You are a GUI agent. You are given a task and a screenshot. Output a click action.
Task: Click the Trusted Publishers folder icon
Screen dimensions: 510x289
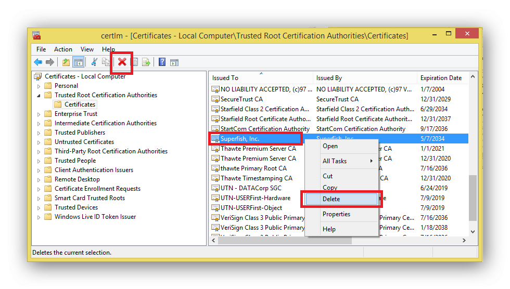tap(48, 133)
